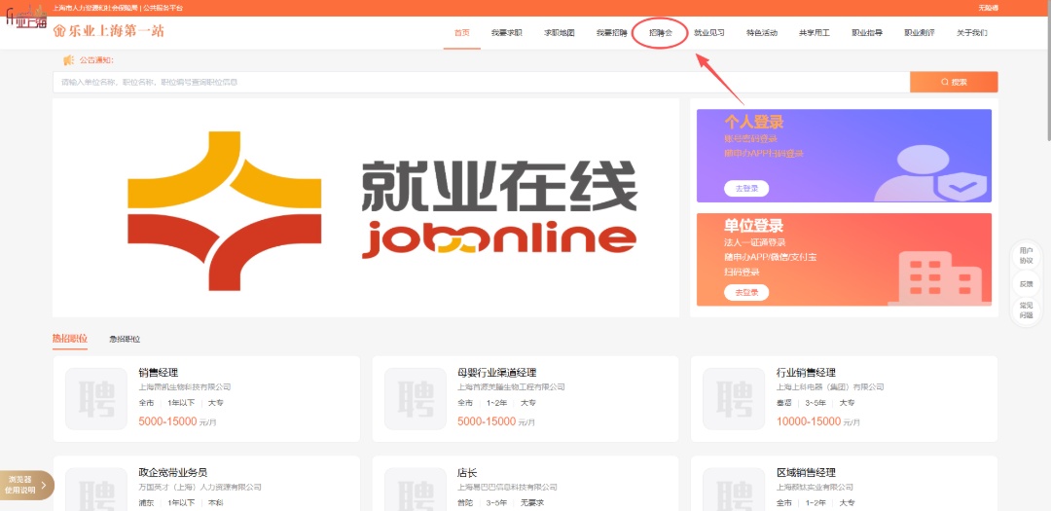
Task: Select 就业见习 in the top navigation
Action: tap(708, 33)
